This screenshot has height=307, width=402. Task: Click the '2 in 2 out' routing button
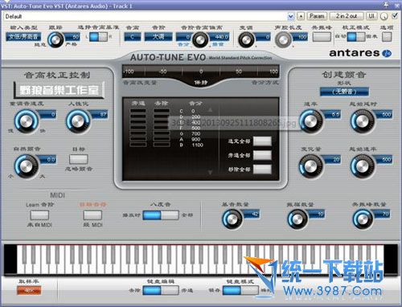[347, 16]
